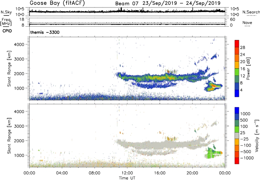Click the date range '23/Sep/2019 – 24/Sep/2019'
The image size is (260, 180).
tap(181, 3)
